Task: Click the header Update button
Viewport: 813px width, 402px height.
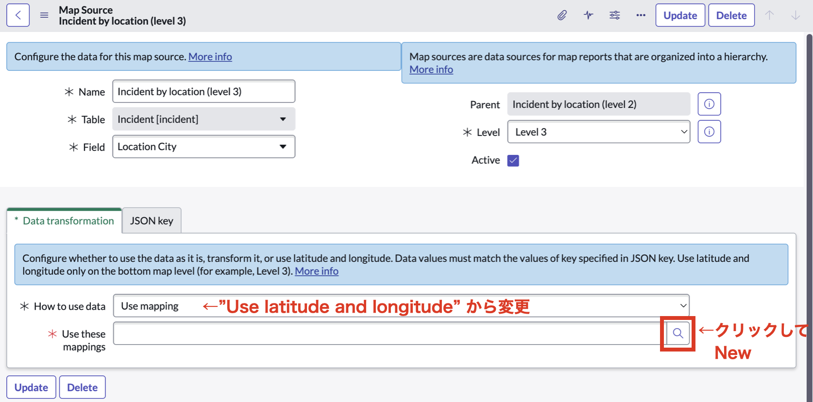Action: (680, 15)
